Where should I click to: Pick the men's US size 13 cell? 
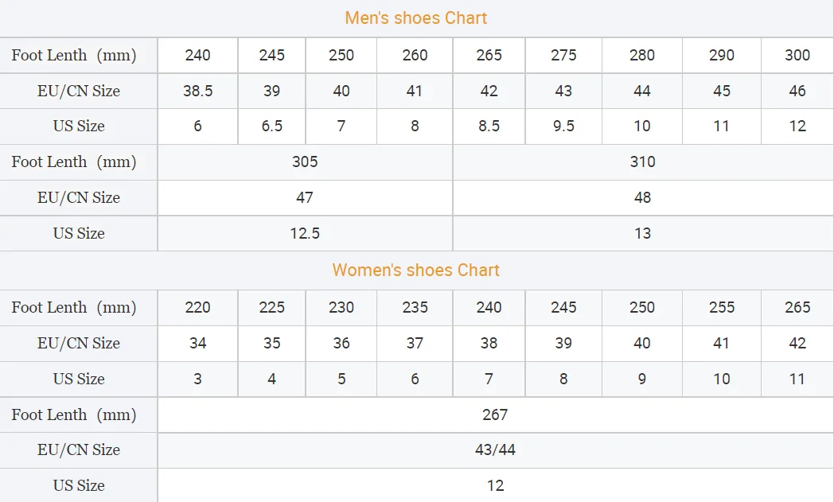coord(642,233)
